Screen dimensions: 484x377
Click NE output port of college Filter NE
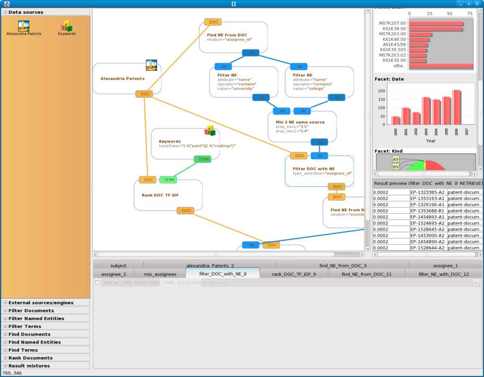337,97
